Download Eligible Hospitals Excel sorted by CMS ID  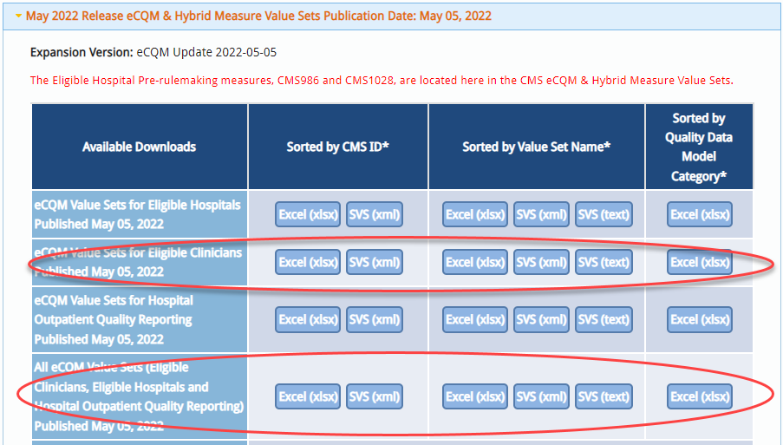308,214
